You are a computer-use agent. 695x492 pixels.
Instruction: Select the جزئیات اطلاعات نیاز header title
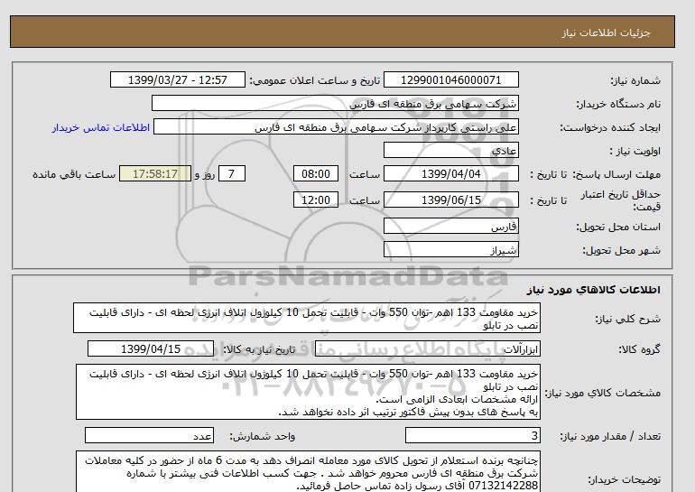pos(606,32)
